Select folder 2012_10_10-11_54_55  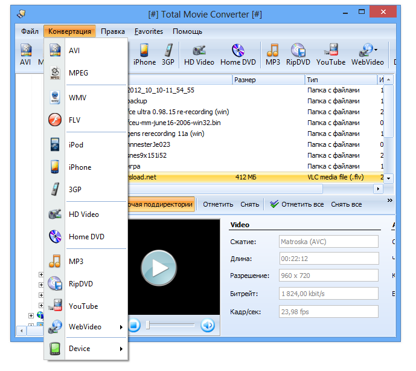(255, 90)
